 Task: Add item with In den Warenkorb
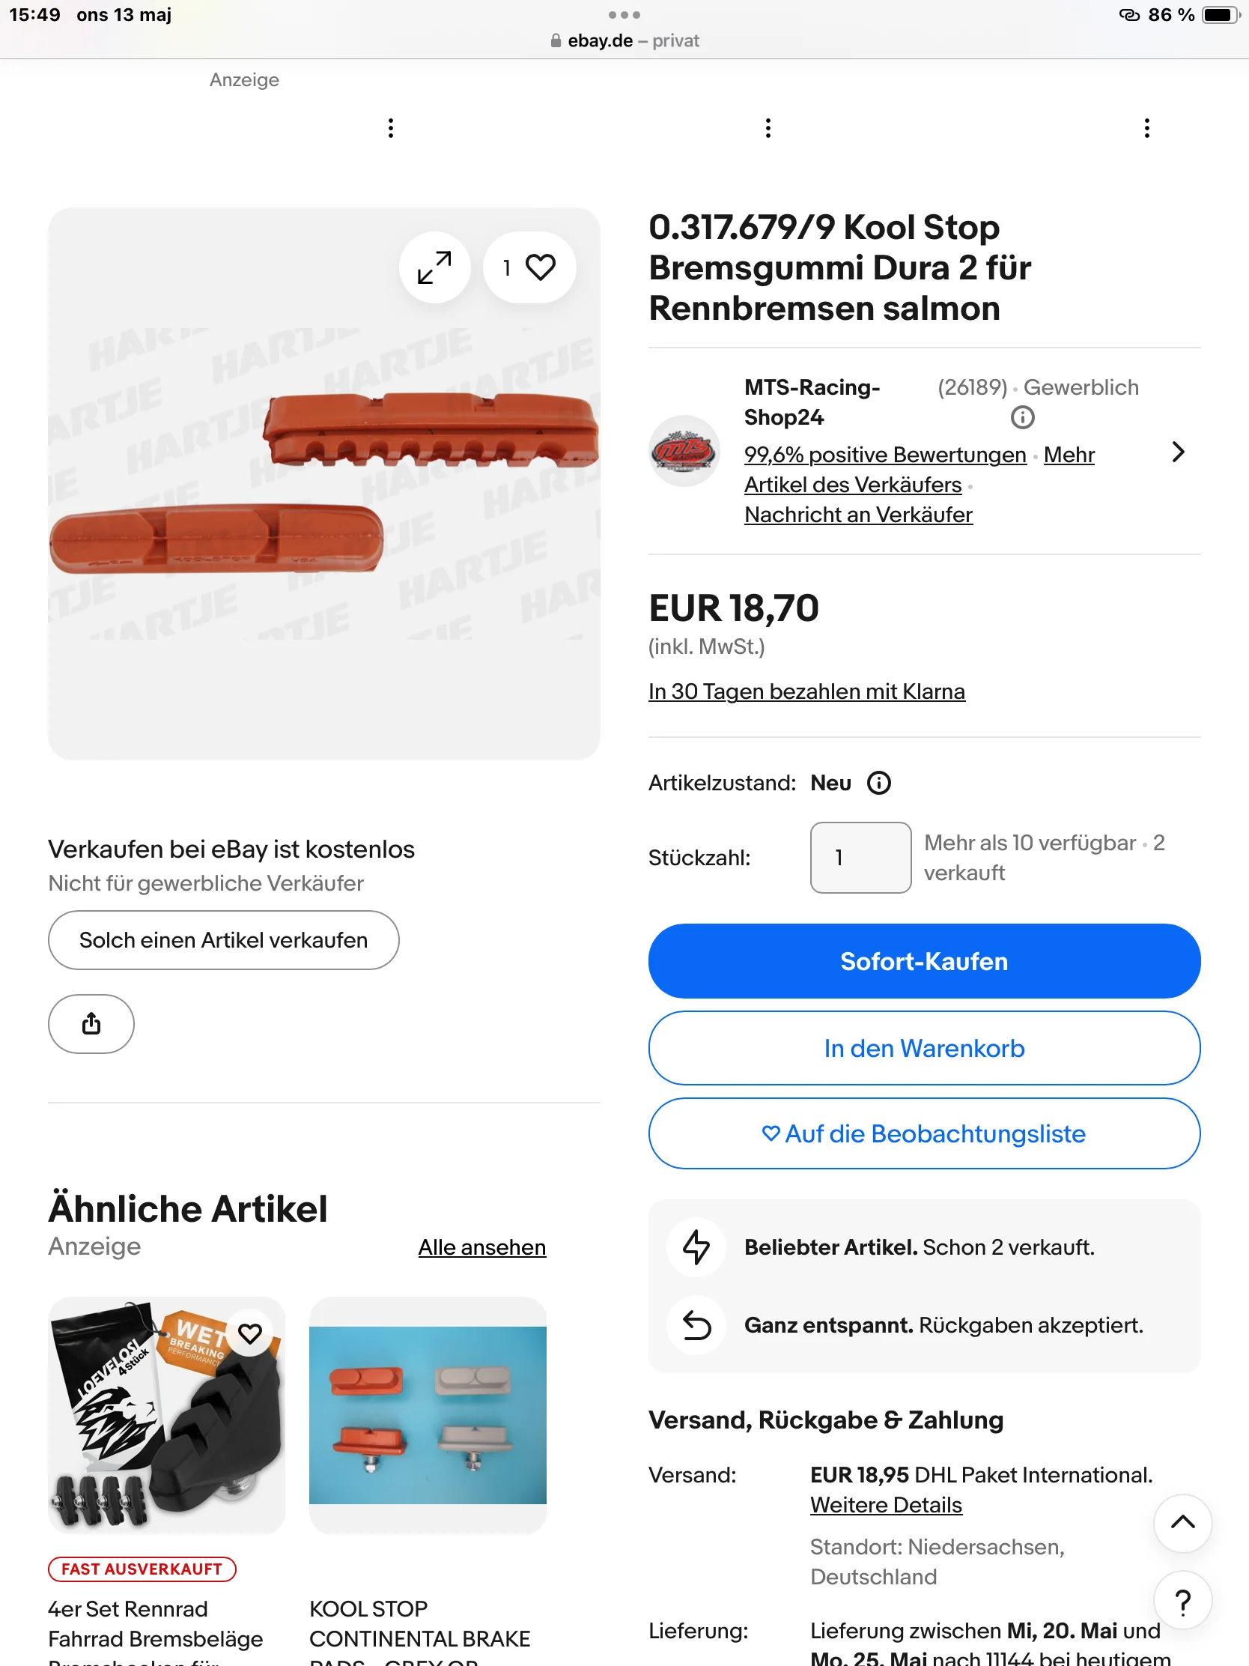[x=924, y=1048]
